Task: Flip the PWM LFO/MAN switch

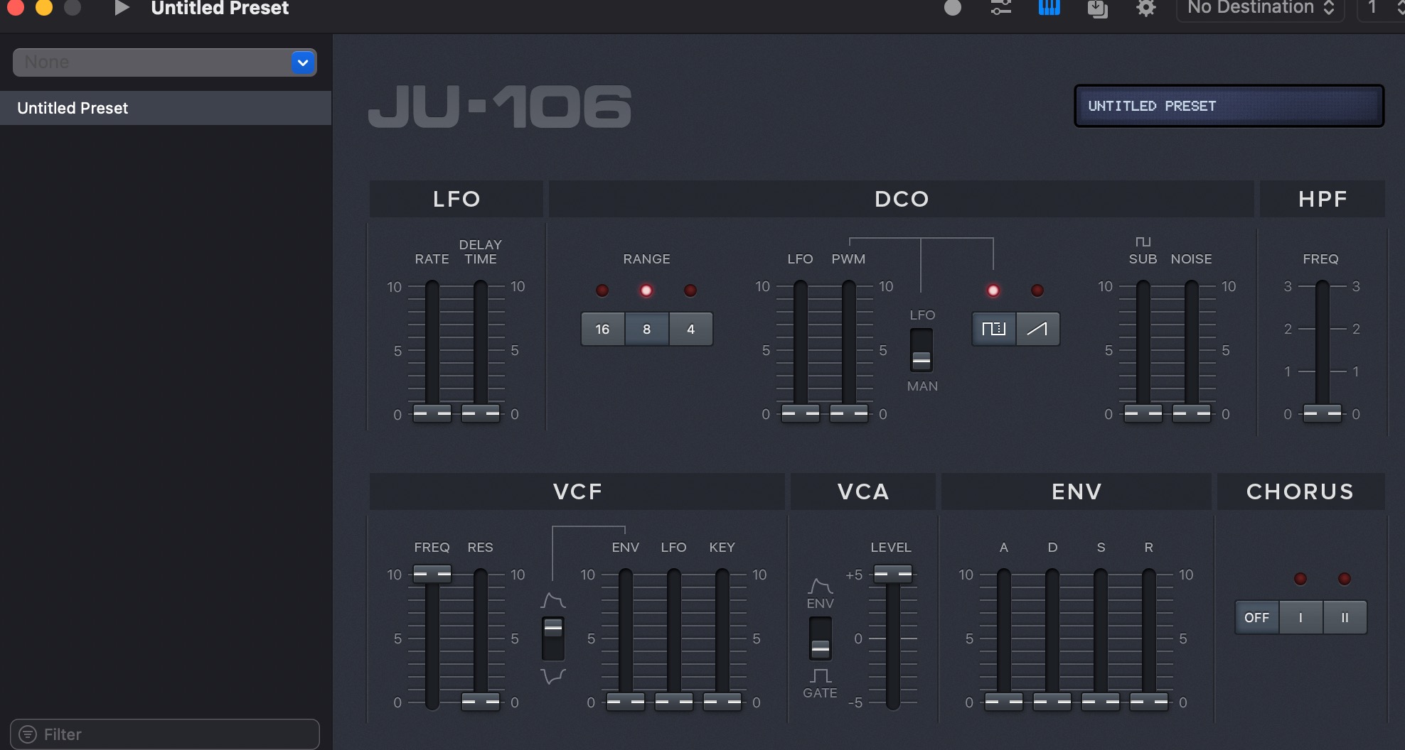Action: coord(921,350)
